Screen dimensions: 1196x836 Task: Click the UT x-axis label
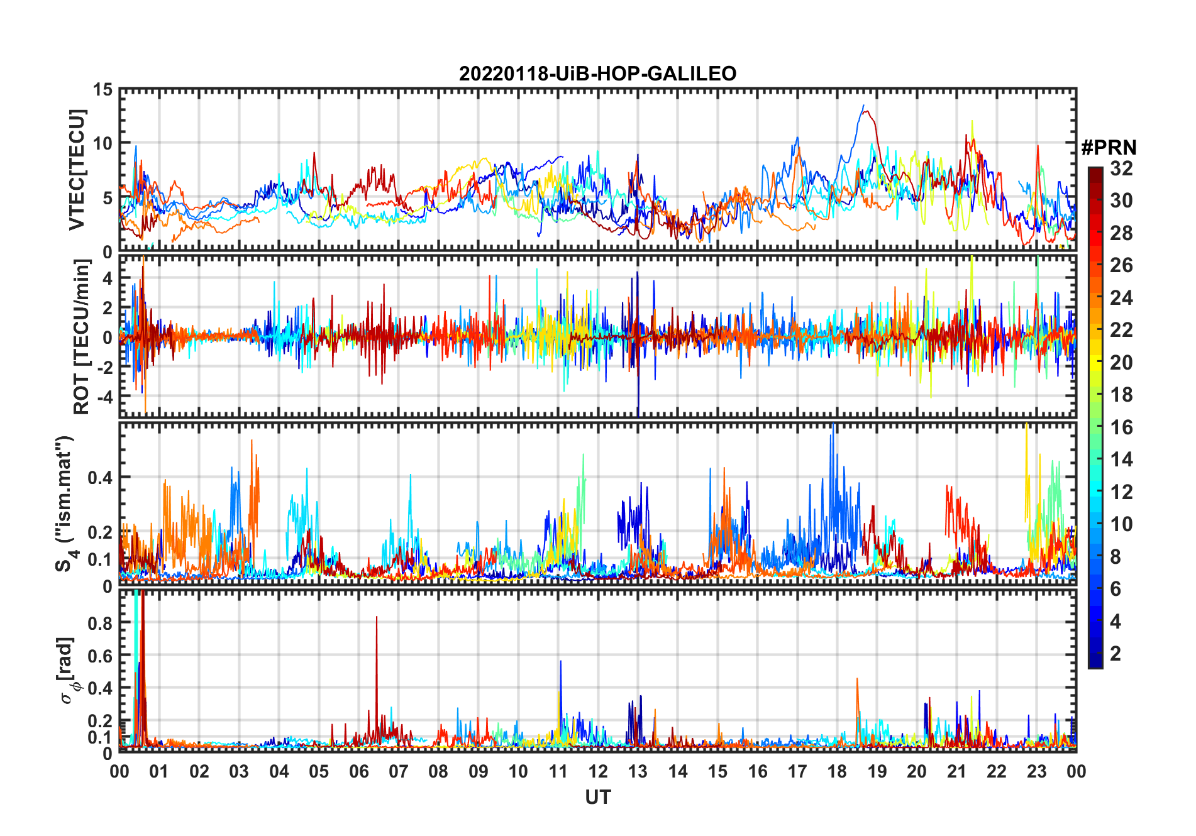click(x=597, y=797)
